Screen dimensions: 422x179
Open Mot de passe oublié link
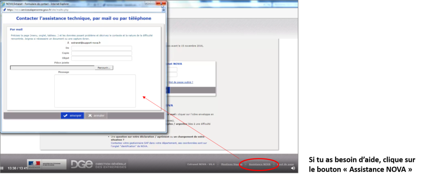(181, 82)
